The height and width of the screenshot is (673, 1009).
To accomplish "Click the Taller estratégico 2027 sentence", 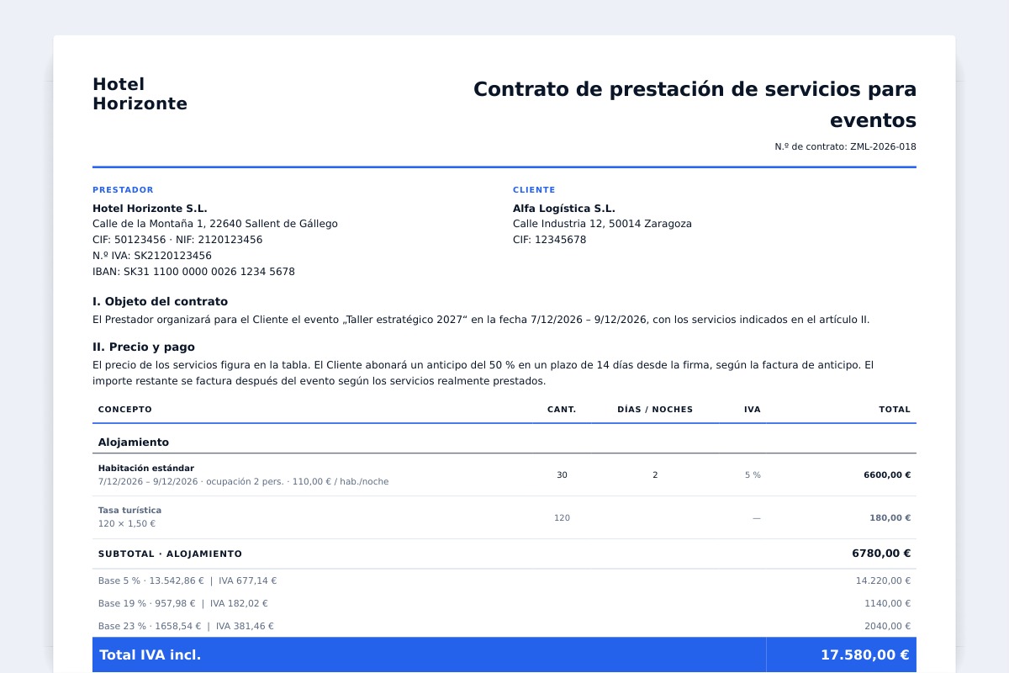I will coord(481,320).
